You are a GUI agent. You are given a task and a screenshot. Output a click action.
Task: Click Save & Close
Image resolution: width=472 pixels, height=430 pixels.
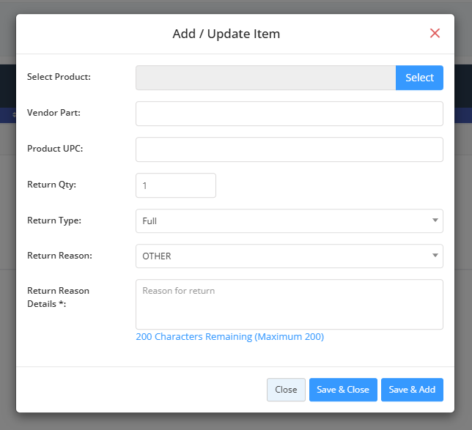[x=343, y=390]
